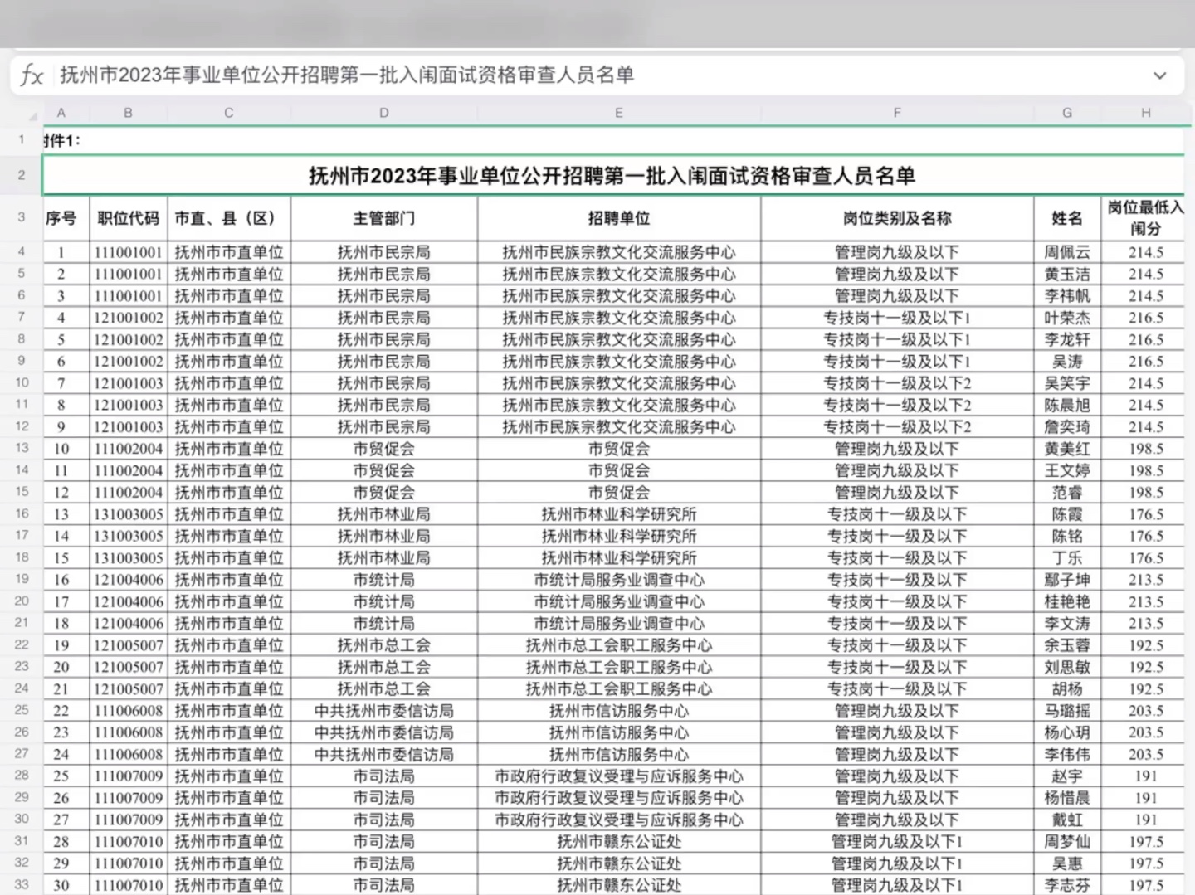Click 抚州市林业科学研究所 in sequence row 13
Viewport: 1195px width, 895px height.
(619, 514)
